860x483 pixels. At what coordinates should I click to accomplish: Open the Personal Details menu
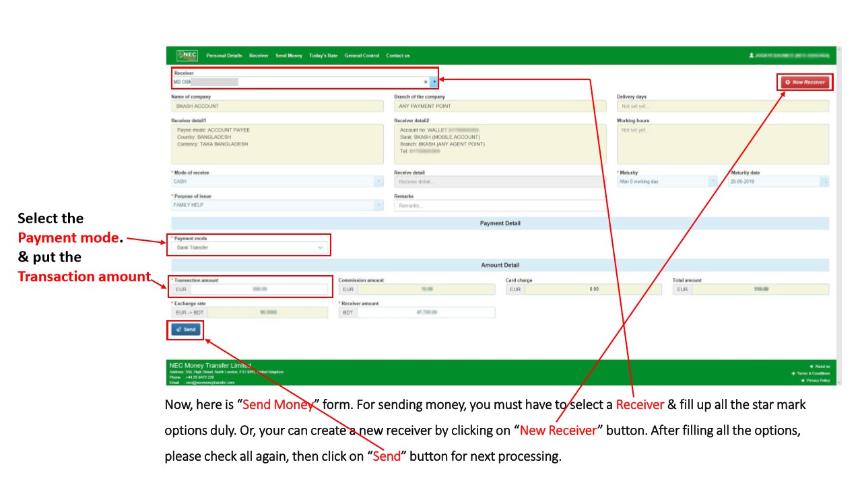[224, 56]
